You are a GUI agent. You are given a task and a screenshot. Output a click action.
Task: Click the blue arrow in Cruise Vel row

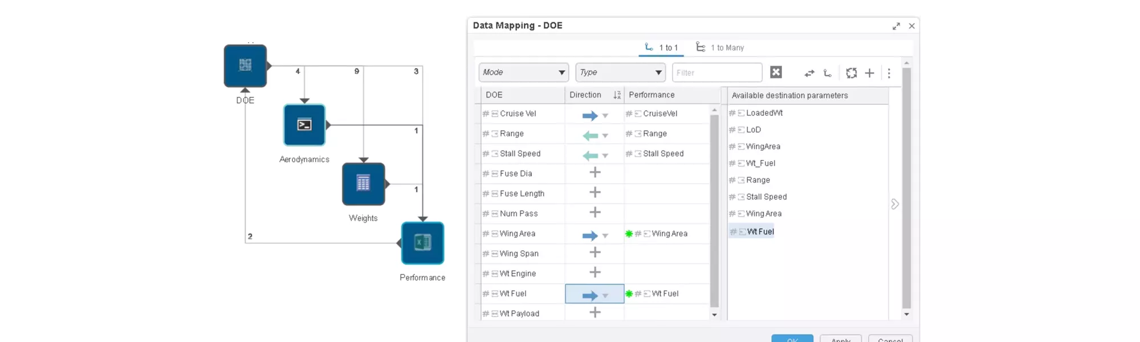590,116
